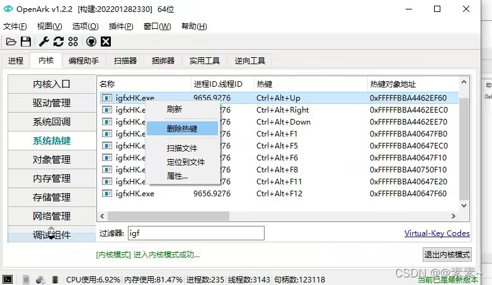
Task: Click the save disk toolbar icon
Action: pyautogui.click(x=26, y=42)
